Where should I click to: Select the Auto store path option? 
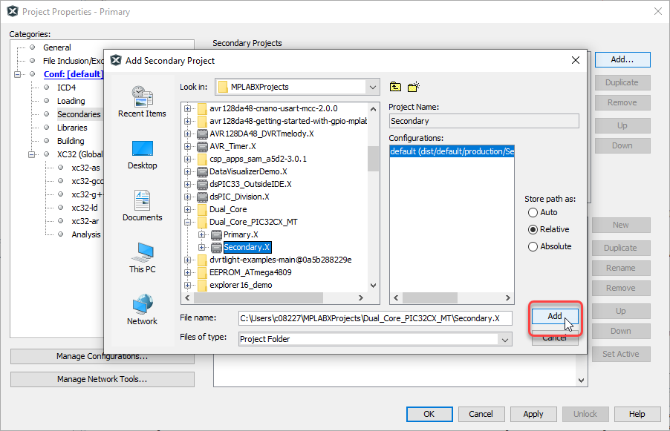tap(533, 212)
